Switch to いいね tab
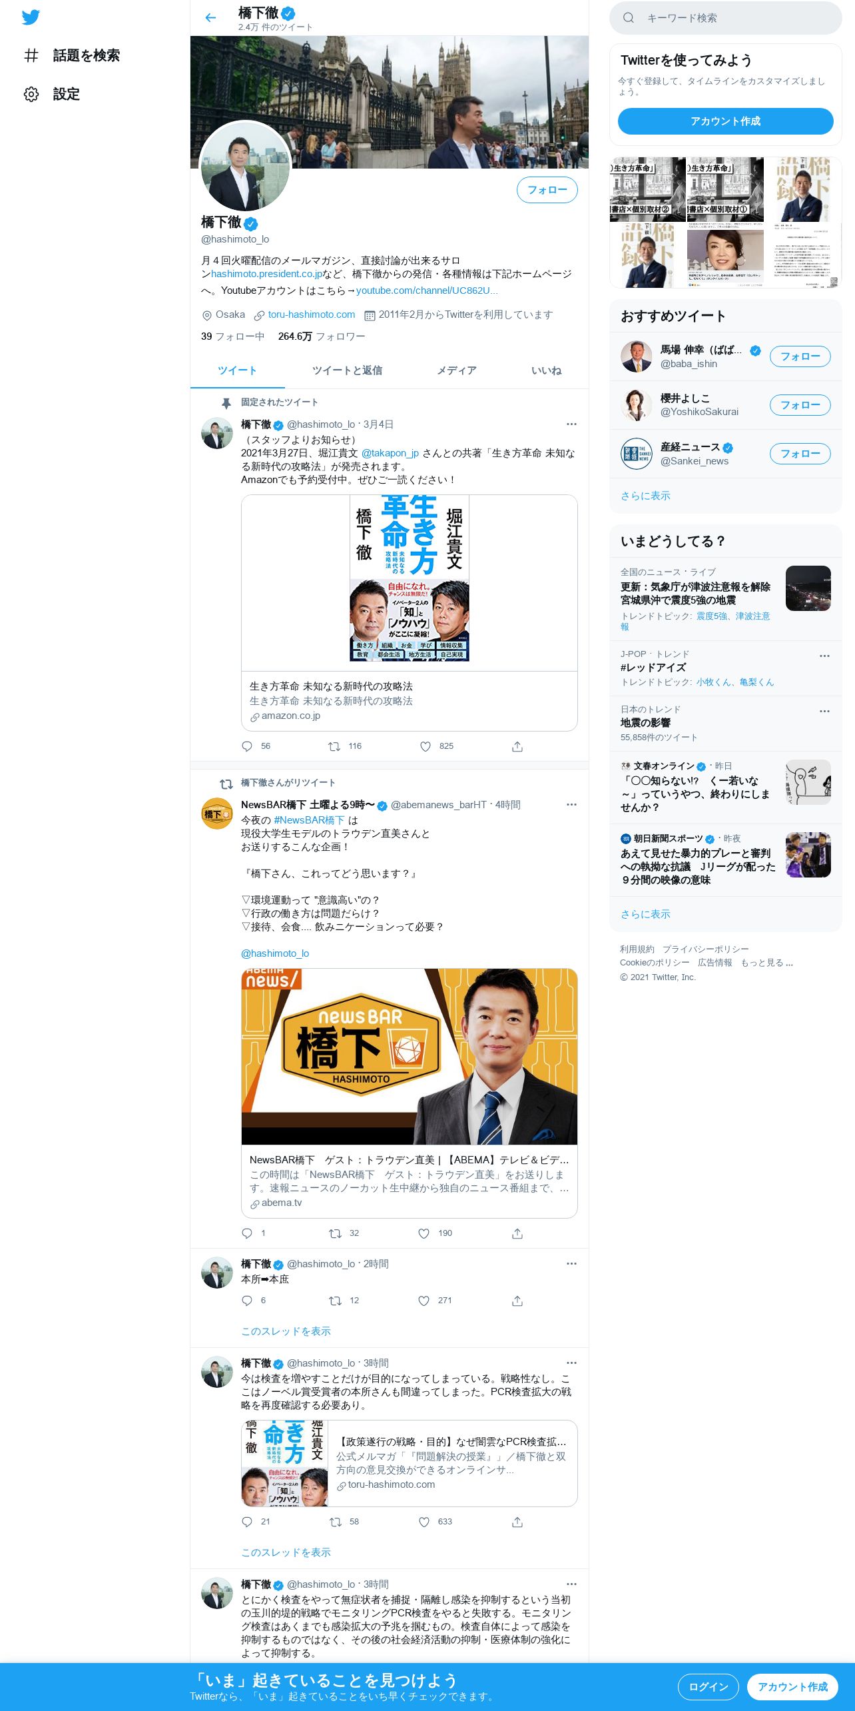This screenshot has width=855, height=1711. (546, 370)
